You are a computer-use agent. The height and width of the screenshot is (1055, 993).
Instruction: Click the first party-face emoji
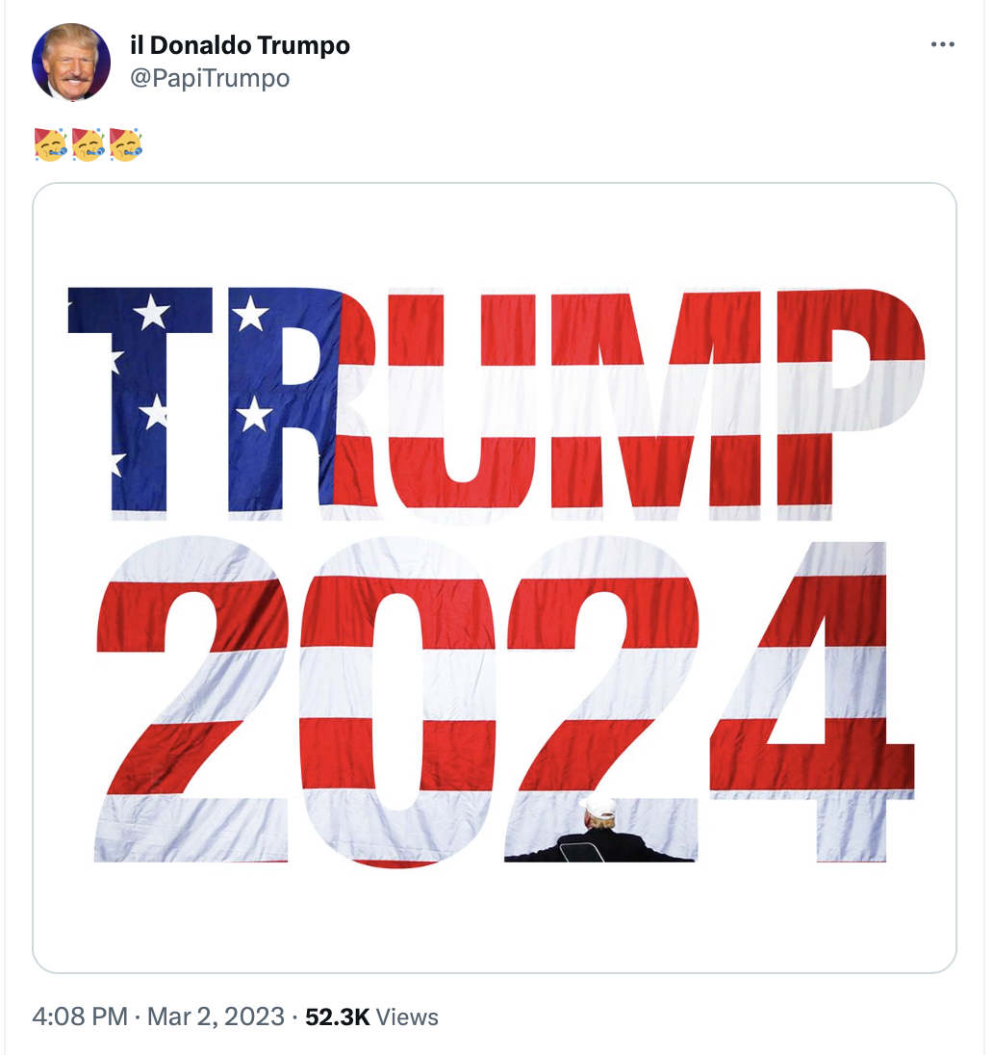click(x=50, y=144)
